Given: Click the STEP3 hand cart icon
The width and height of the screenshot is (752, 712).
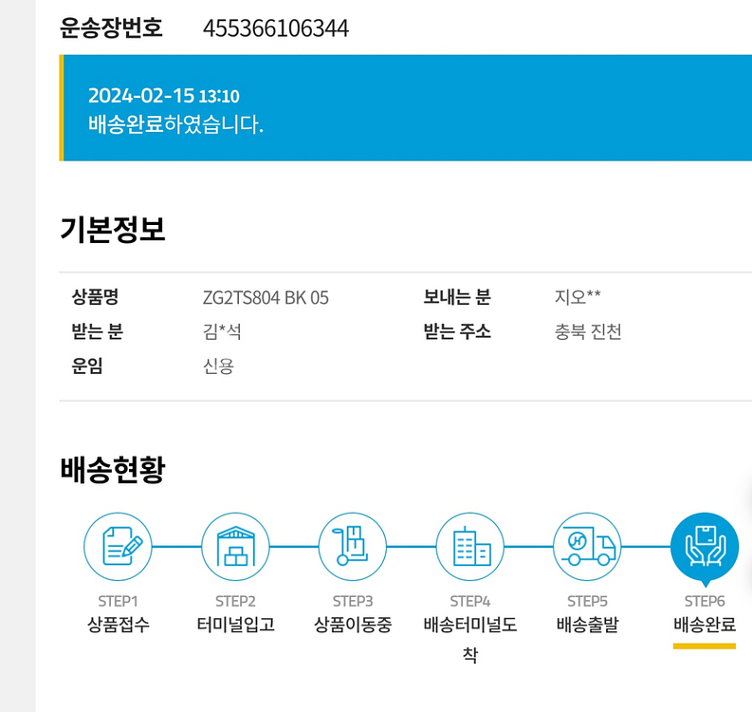Looking at the screenshot, I should pos(353,547).
